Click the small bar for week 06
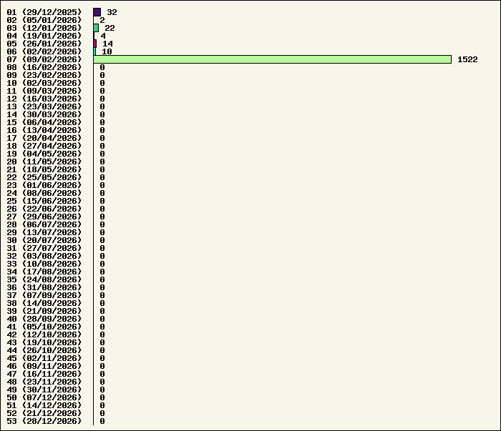 click(x=94, y=51)
